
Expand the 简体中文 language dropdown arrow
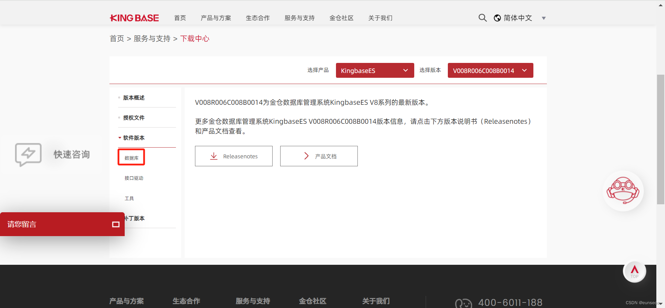pyautogui.click(x=544, y=18)
